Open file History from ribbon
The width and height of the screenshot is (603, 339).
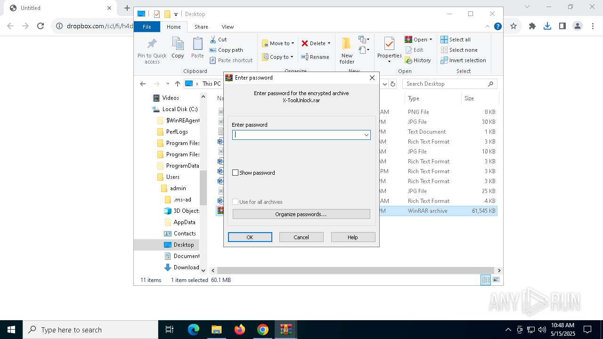pyautogui.click(x=418, y=60)
